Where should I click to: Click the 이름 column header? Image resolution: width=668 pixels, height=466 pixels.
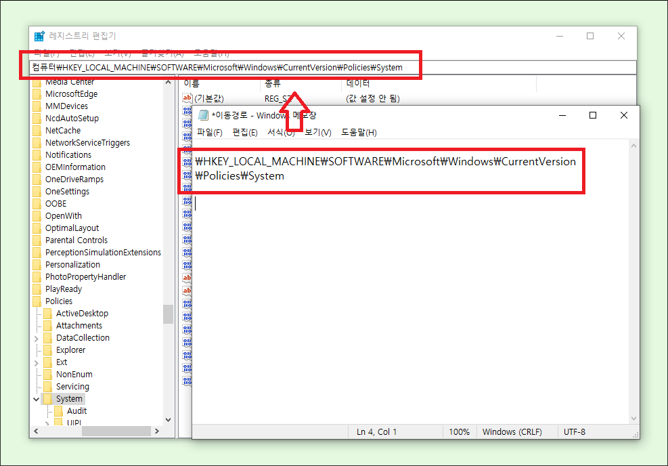pos(219,83)
